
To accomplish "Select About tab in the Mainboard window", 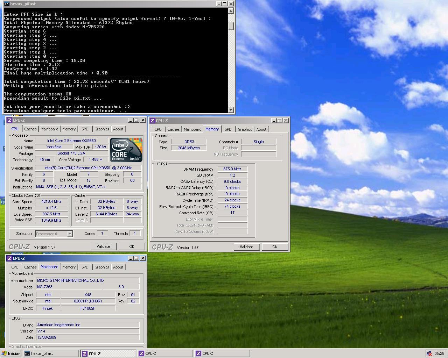I will (x=118, y=267).
